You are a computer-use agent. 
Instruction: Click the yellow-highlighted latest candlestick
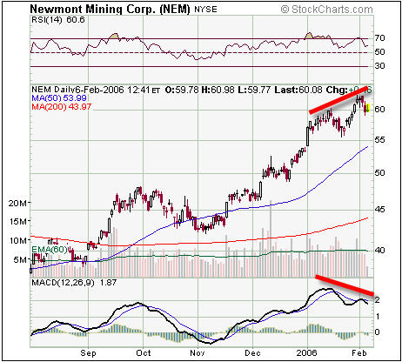[367, 109]
